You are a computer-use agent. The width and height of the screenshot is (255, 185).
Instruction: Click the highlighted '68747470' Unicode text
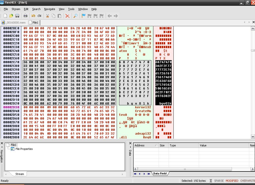pos(163,62)
